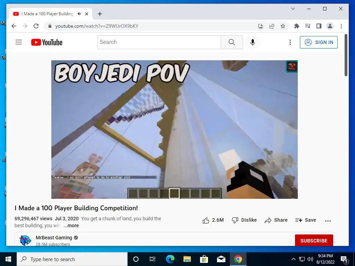Show hidden tray icons chevron
This screenshot has width=355, height=266.
(293, 259)
